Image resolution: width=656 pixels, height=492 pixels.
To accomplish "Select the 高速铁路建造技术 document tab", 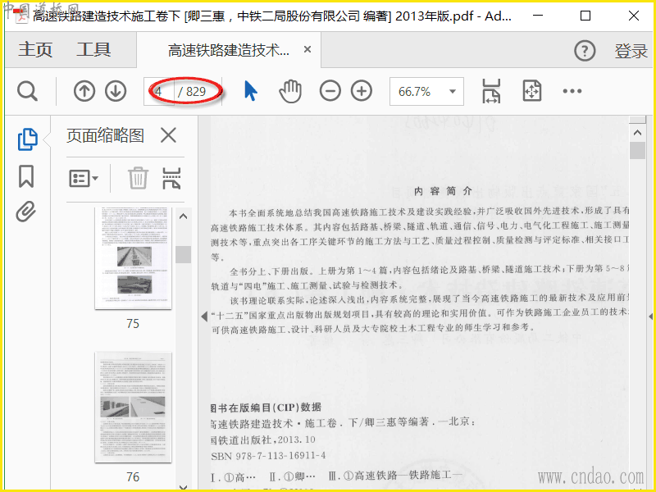I will point(229,50).
